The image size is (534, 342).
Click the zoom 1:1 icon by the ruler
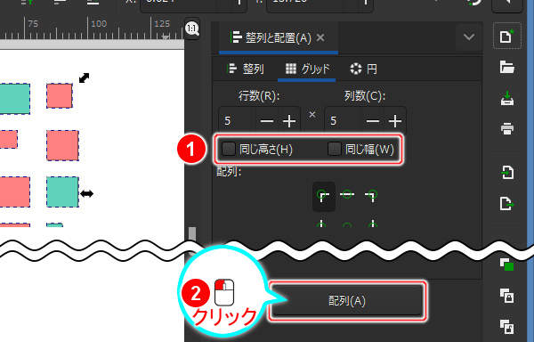(192, 28)
